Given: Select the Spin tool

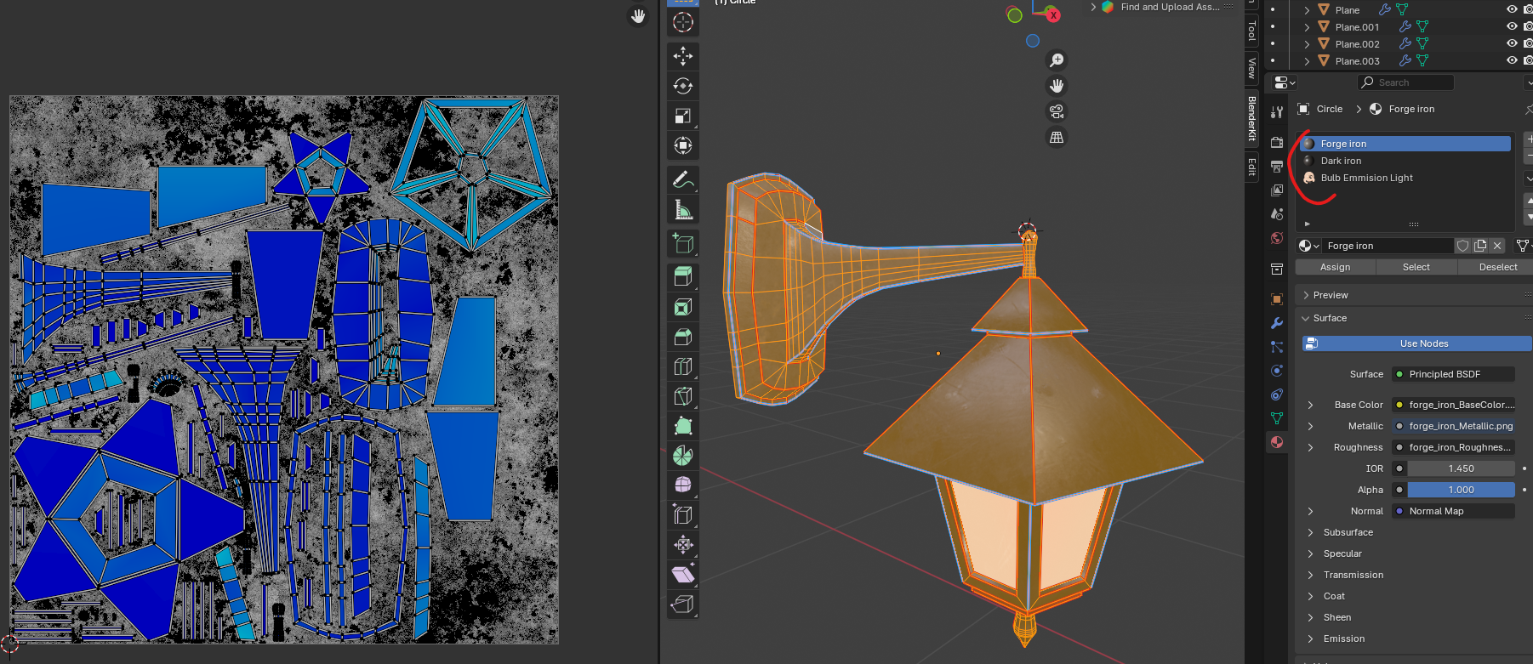Looking at the screenshot, I should 683,456.
